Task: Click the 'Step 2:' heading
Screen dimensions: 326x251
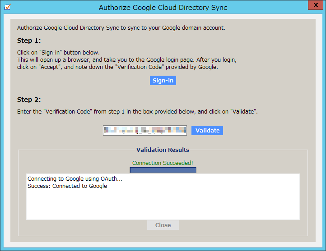Action: click(29, 100)
